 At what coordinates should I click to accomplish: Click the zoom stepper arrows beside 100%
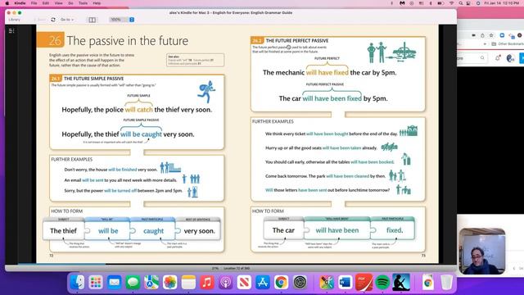point(132,20)
